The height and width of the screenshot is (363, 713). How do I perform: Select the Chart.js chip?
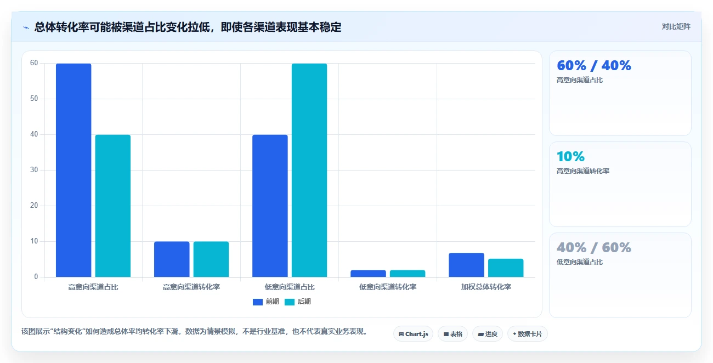point(414,334)
